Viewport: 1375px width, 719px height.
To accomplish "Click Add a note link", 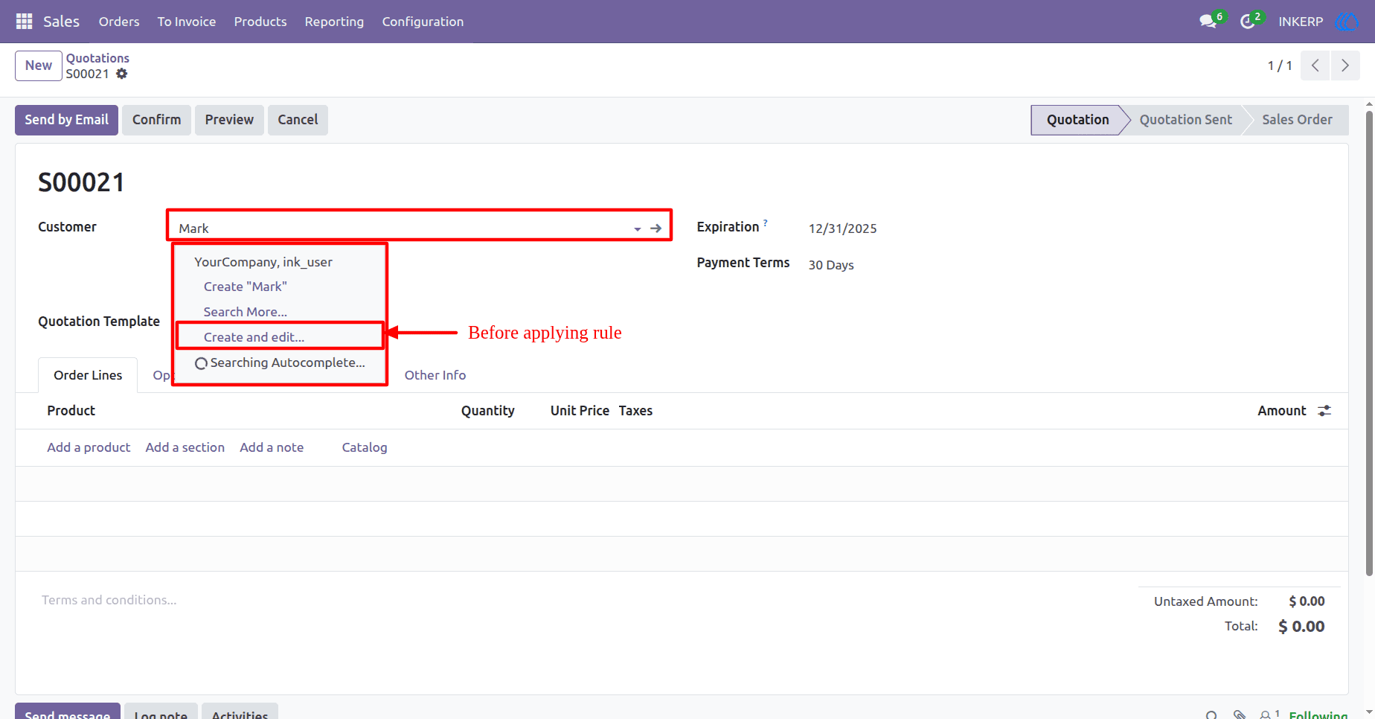I will (272, 447).
